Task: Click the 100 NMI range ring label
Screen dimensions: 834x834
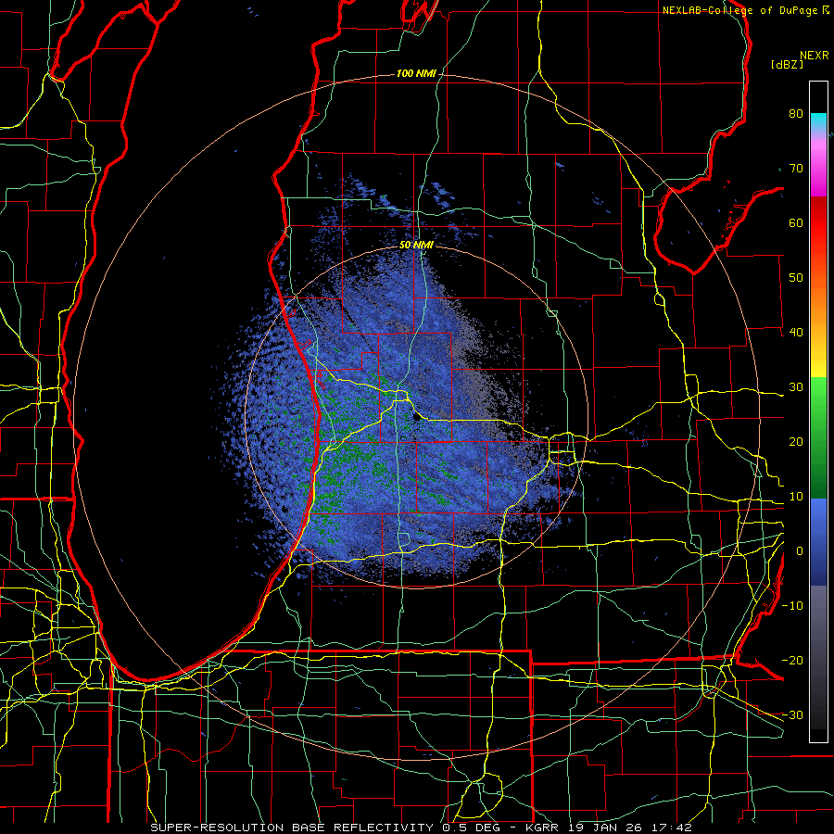Action: click(416, 73)
